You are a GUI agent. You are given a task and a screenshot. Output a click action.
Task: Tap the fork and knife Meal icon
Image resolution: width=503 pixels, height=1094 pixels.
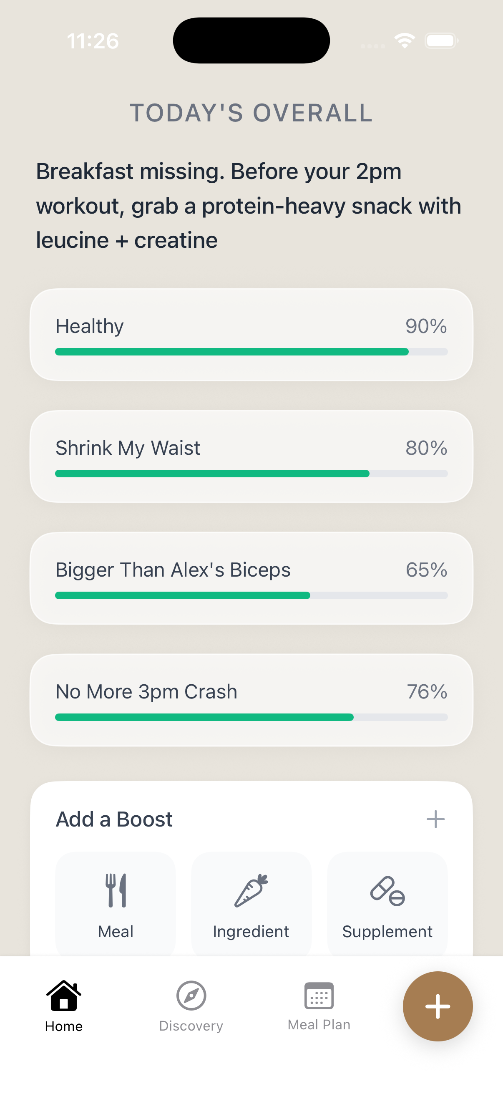(x=116, y=890)
